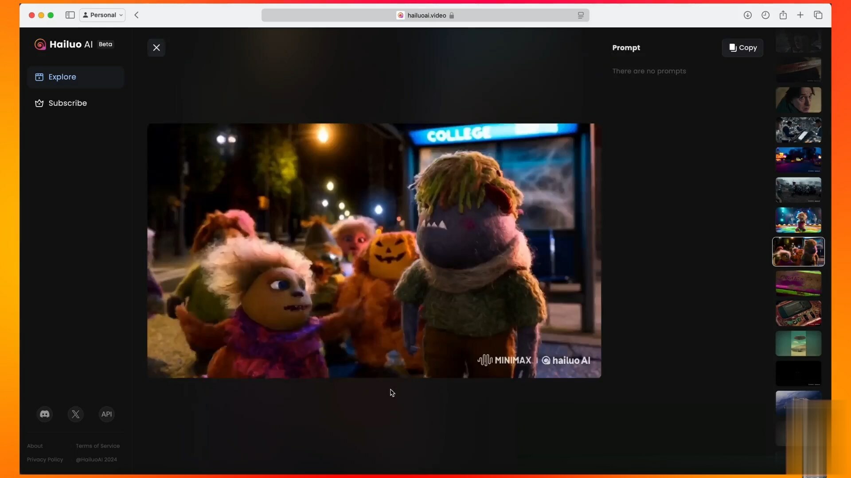851x478 pixels.
Task: Select the black-and-white machinery thumbnail
Action: pyautogui.click(x=798, y=130)
